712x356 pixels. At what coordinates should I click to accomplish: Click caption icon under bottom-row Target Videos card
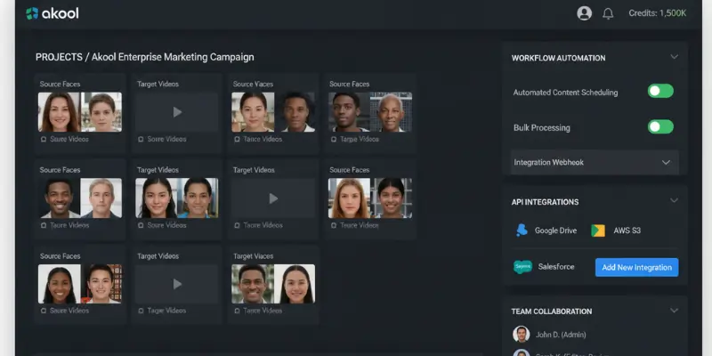(x=141, y=311)
